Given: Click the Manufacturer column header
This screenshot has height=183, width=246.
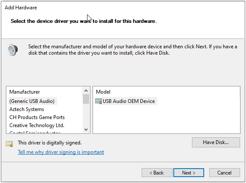Looking at the screenshot, I should (x=25, y=92).
